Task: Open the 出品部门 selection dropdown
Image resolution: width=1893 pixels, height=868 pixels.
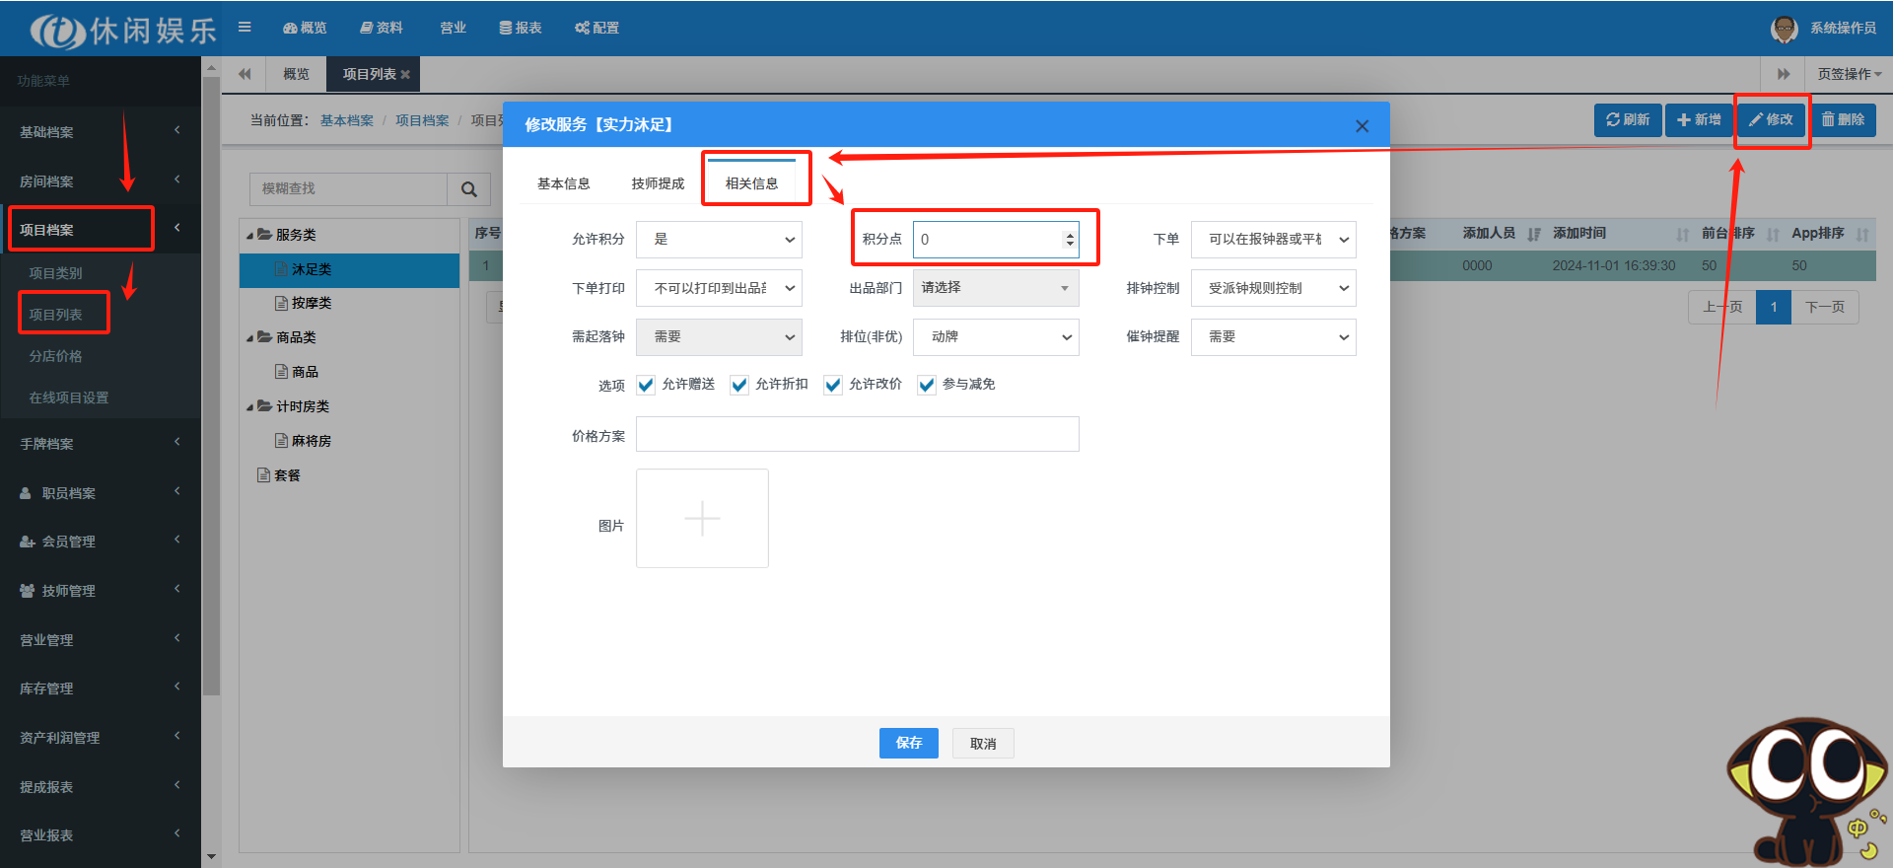Action: [995, 288]
